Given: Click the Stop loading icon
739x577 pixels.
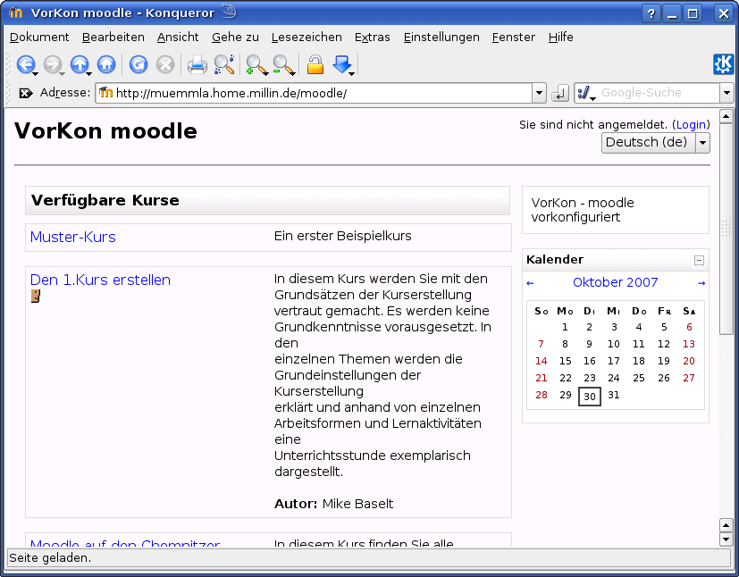Looking at the screenshot, I should tap(165, 64).
